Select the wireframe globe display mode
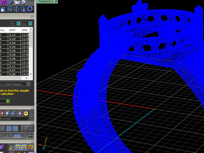 [x=8, y=113]
